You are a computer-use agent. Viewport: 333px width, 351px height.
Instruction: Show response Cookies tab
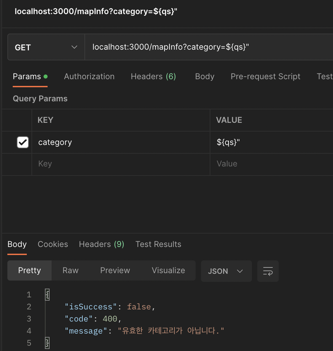click(x=53, y=244)
